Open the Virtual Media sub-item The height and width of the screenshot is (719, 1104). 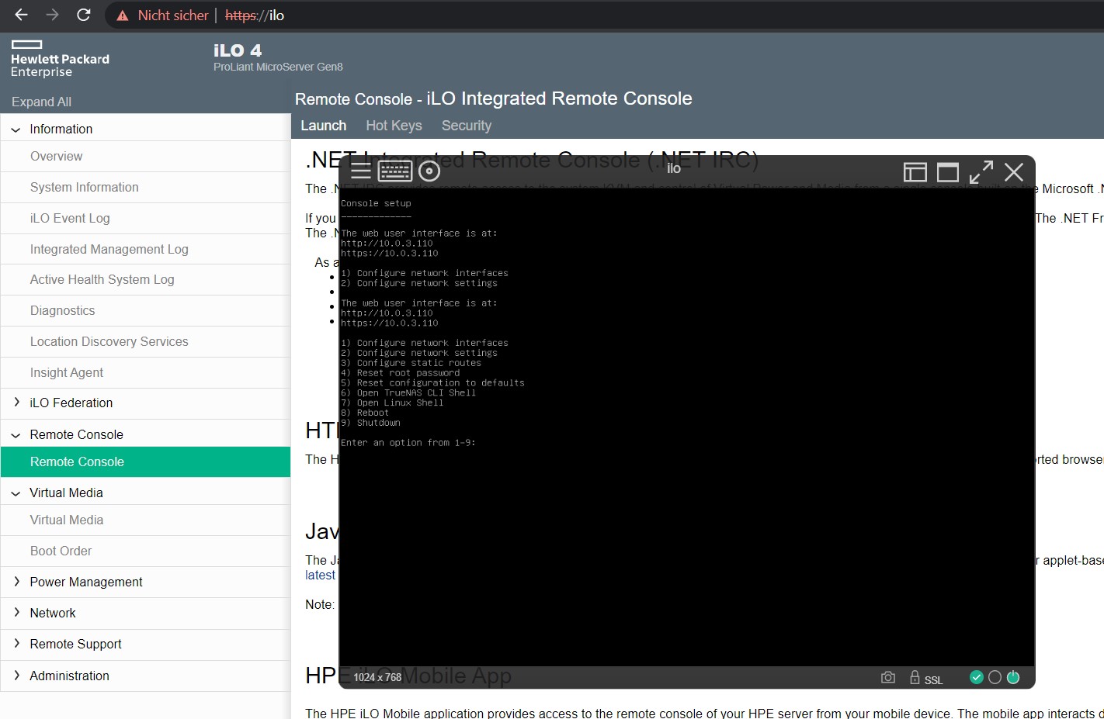[x=145, y=520]
